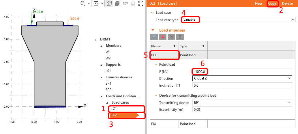Add a new load impulse with plus
The width and height of the screenshot is (298, 134).
154,37
